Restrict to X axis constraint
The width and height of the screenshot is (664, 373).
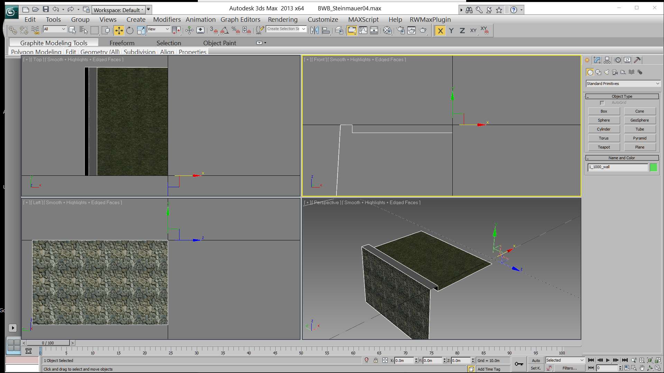click(x=440, y=30)
